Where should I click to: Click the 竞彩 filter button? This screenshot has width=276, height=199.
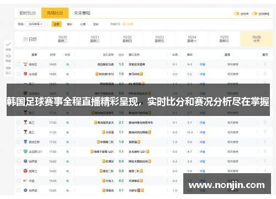(x=70, y=24)
